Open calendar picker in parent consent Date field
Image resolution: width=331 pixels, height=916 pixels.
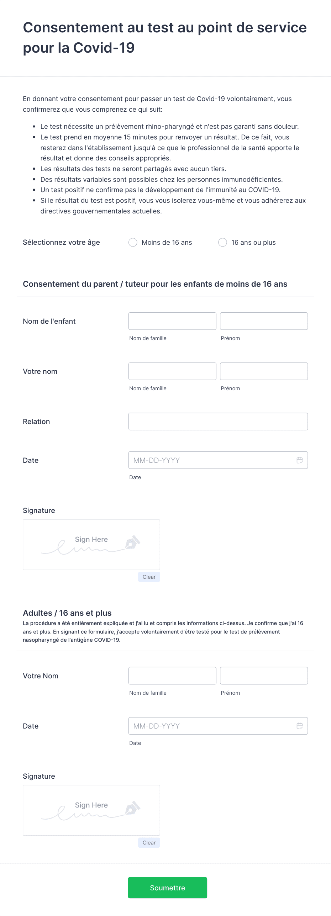point(300,460)
